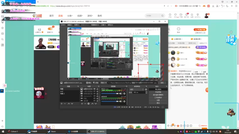Pop out the scenes dock panel

[78, 86]
